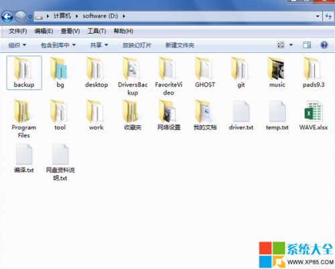This screenshot has height=269, width=335.
Task: Select the driver.txt file icon
Action: pos(241,111)
